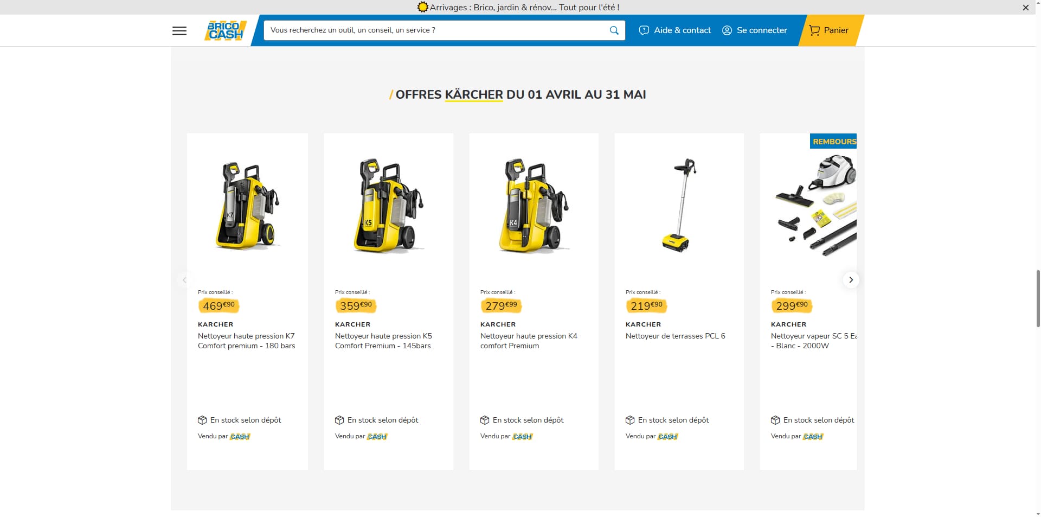Click the 469€90 price tag
Viewport: 1041px width, 517px height.
coord(219,305)
